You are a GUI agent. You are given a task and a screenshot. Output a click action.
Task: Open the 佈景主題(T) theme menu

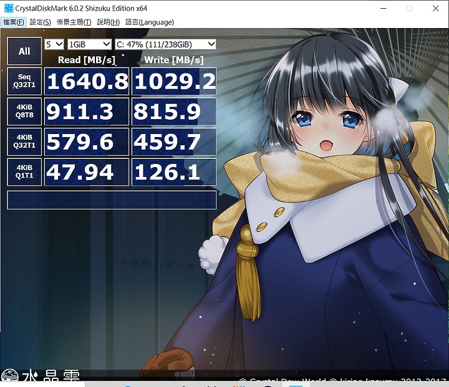coord(74,22)
